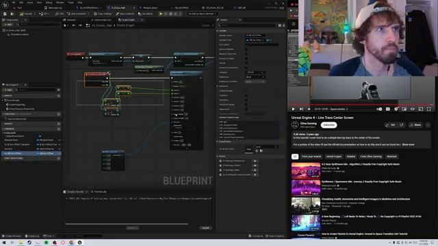Mute the YouTube video volume
This screenshot has height=246, width=438.
pos(309,109)
